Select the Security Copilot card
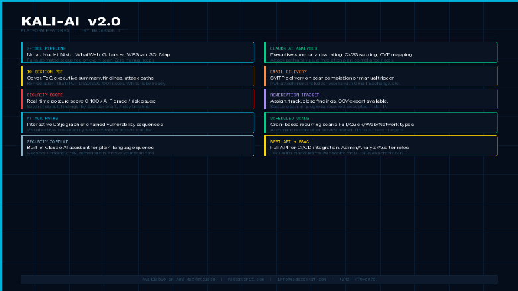518x291 pixels. point(137,146)
